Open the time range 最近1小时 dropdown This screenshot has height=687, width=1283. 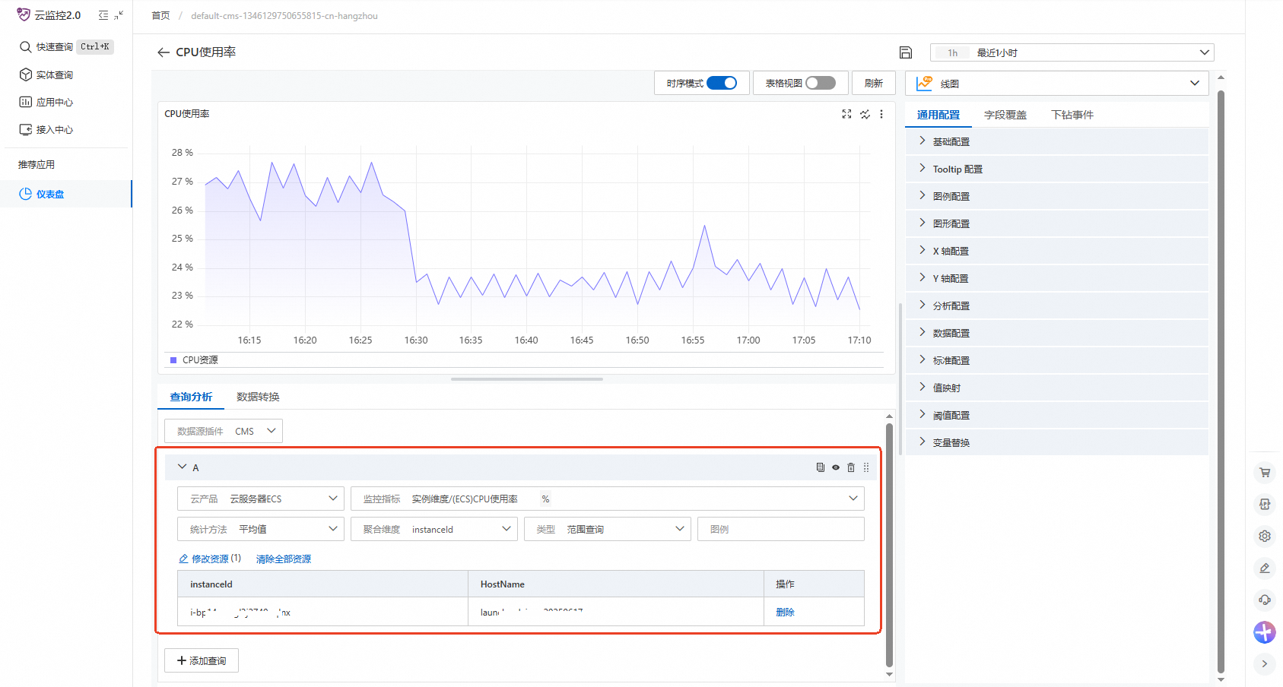[1072, 52]
